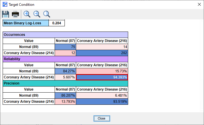Click Coronary Artery Disease (214) row in Occurrences
The width and height of the screenshot is (204, 125).
[29, 53]
